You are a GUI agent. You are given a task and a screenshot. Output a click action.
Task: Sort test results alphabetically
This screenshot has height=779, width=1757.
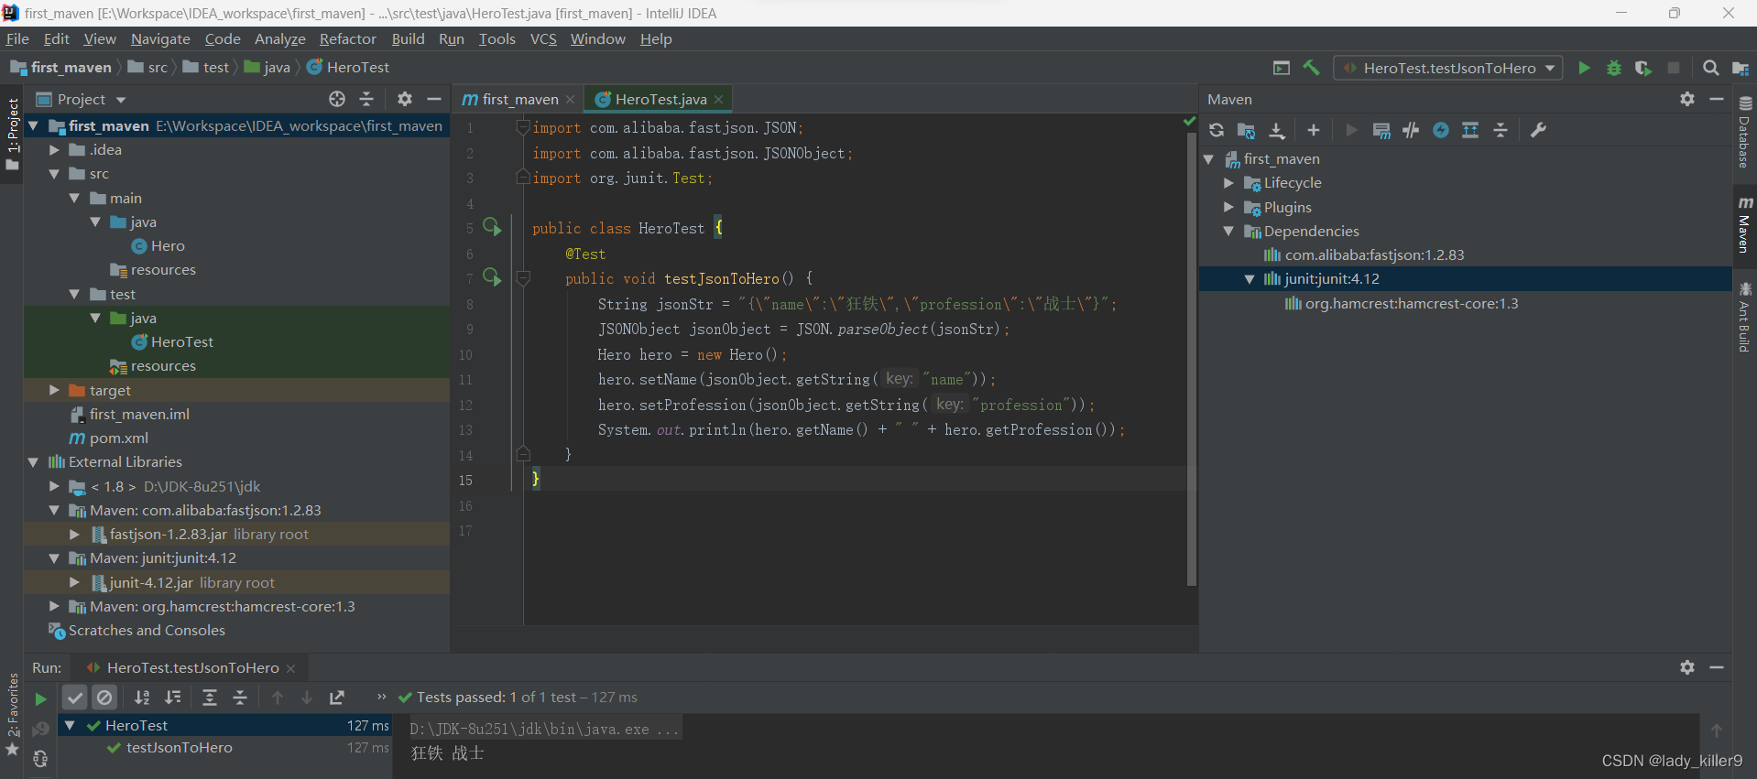[142, 698]
